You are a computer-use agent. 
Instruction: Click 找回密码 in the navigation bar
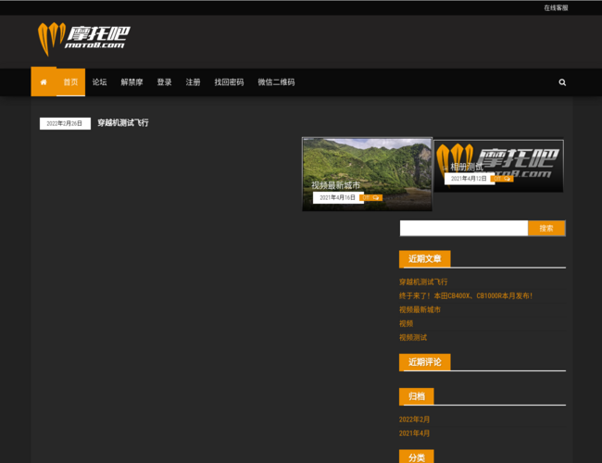coord(229,82)
